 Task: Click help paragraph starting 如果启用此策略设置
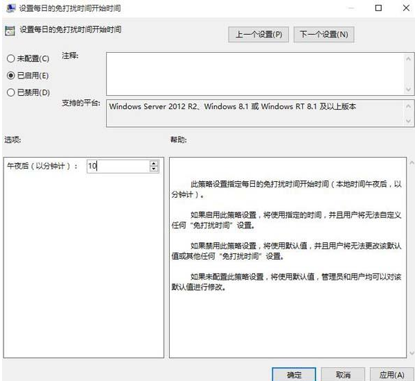click(286, 220)
